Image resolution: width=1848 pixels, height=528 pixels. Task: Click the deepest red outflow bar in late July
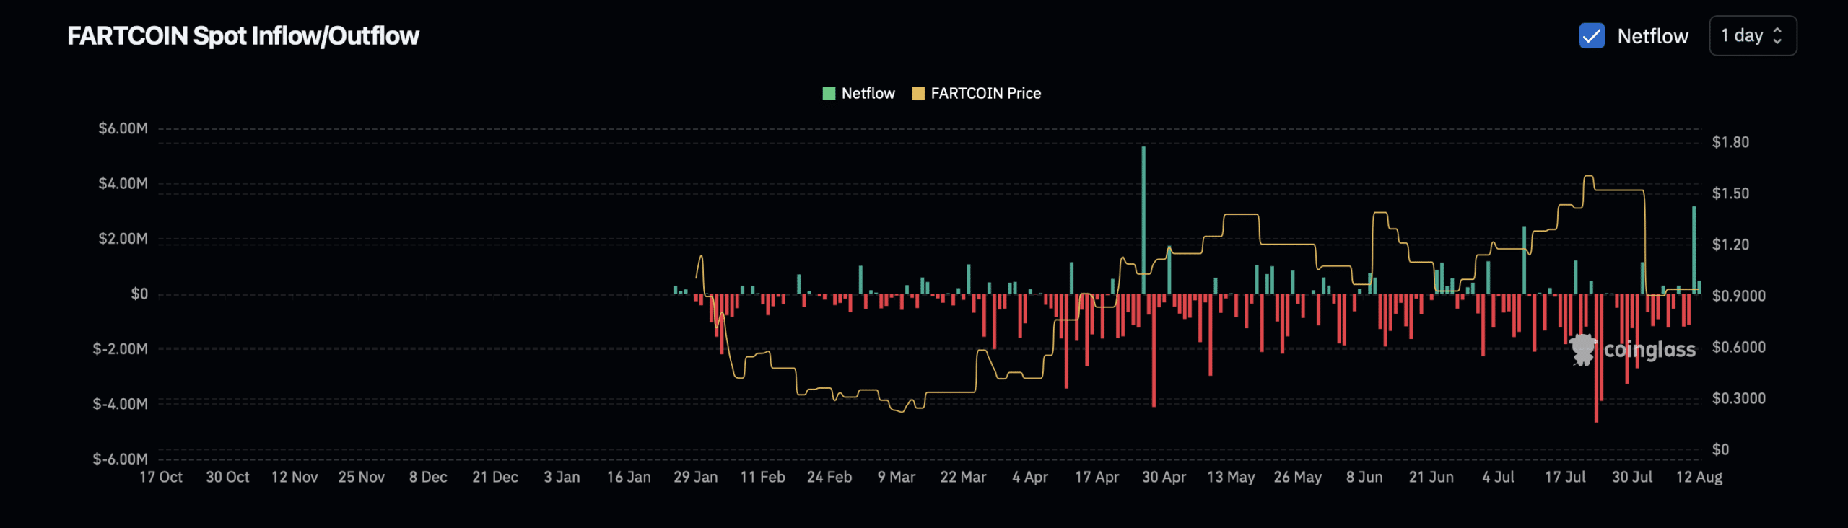click(x=1596, y=361)
